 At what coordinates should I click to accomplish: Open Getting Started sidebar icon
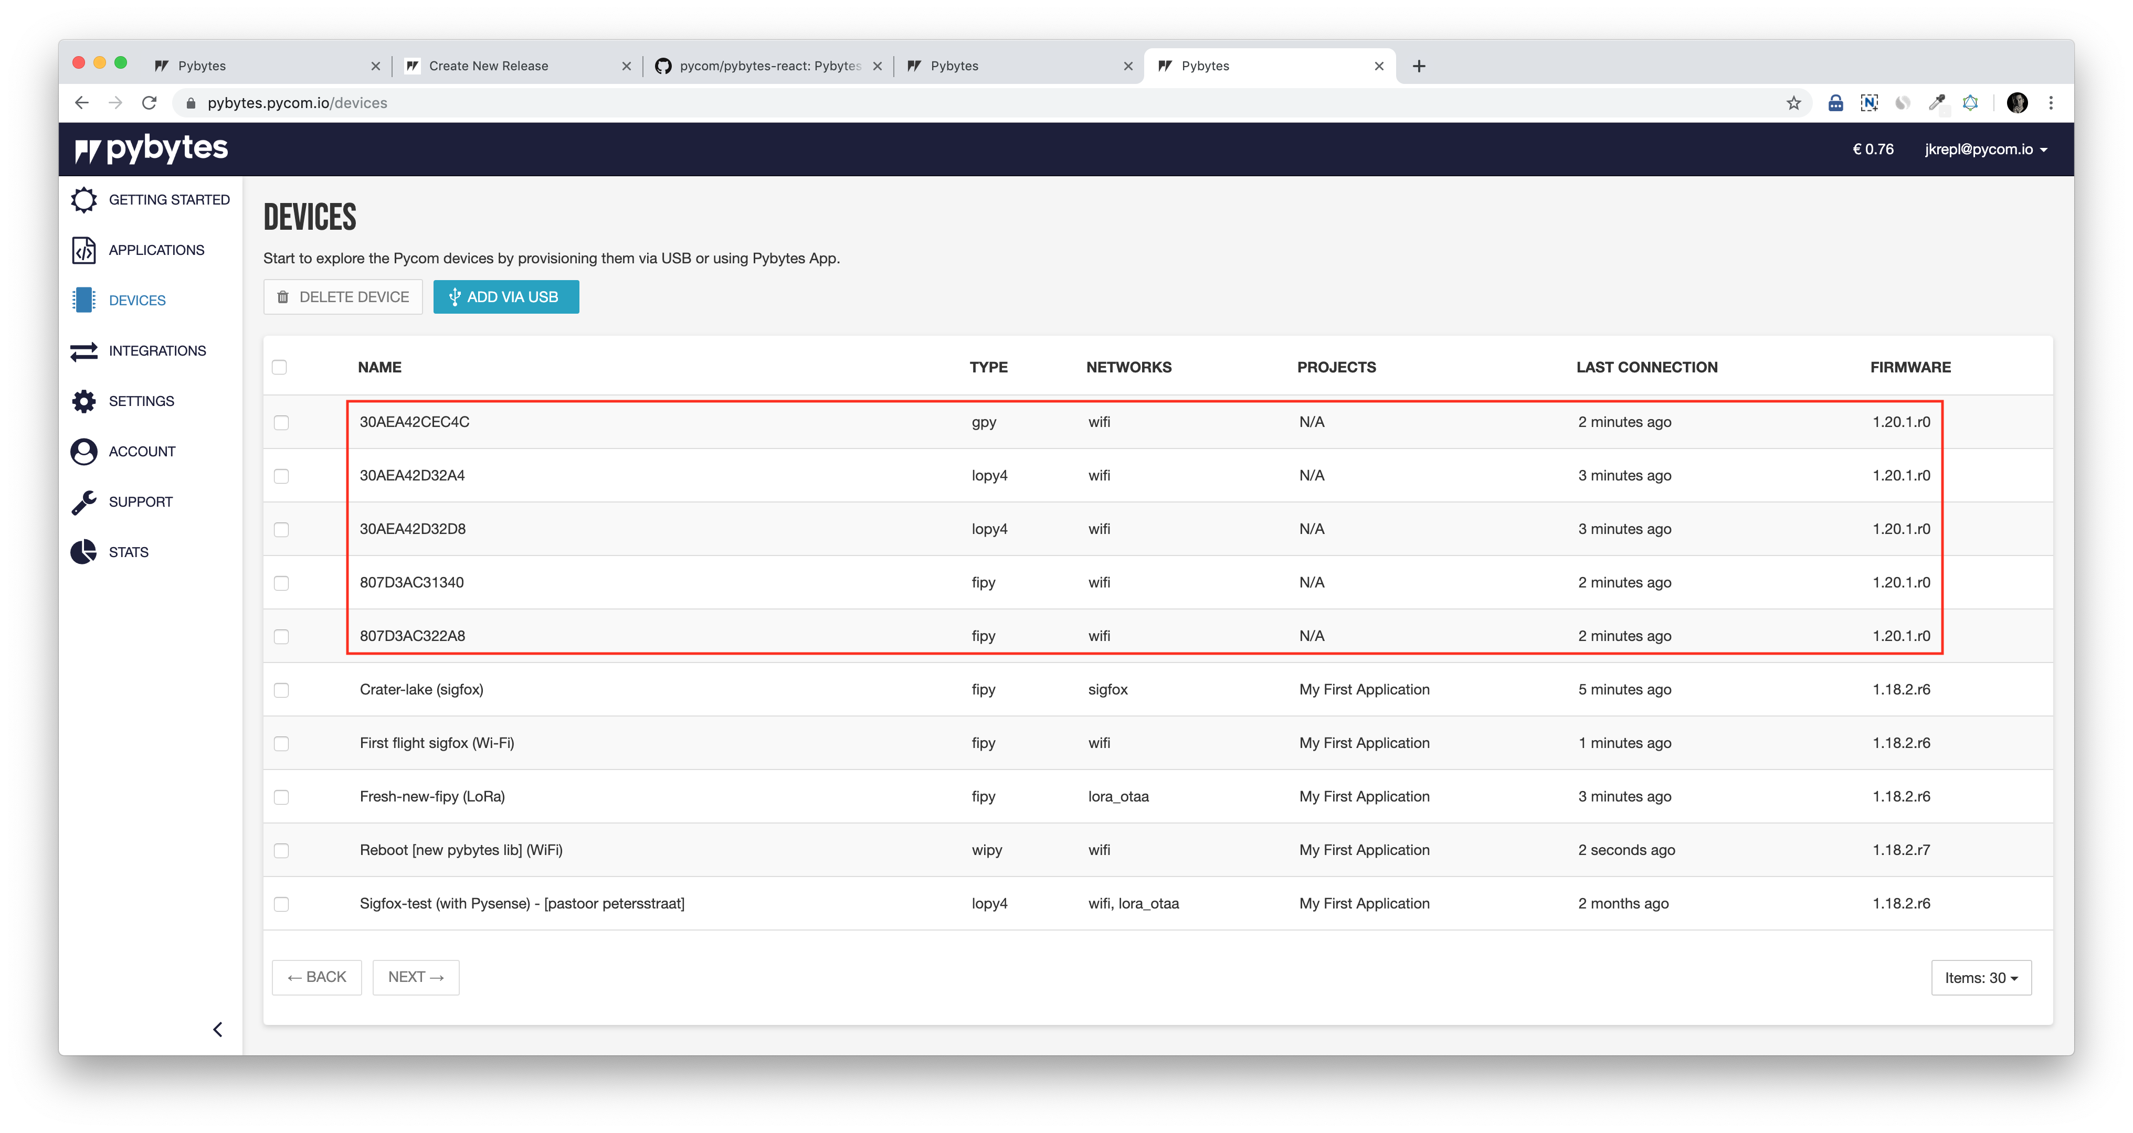point(83,199)
